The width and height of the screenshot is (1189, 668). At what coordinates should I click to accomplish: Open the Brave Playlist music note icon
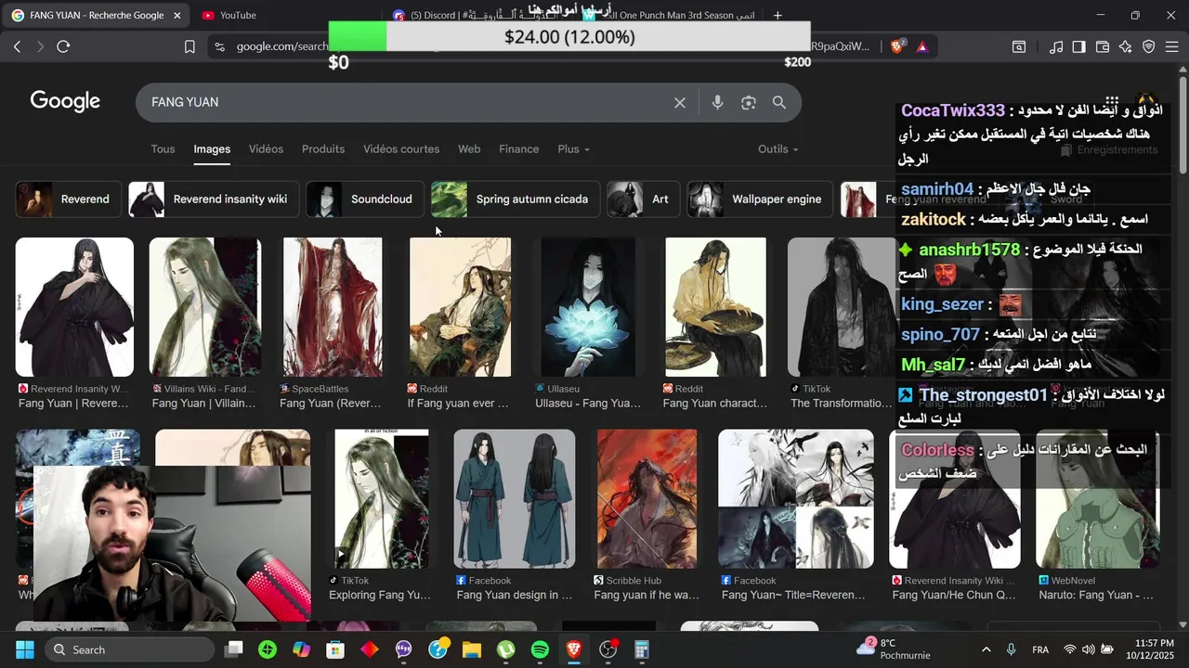(x=1056, y=46)
